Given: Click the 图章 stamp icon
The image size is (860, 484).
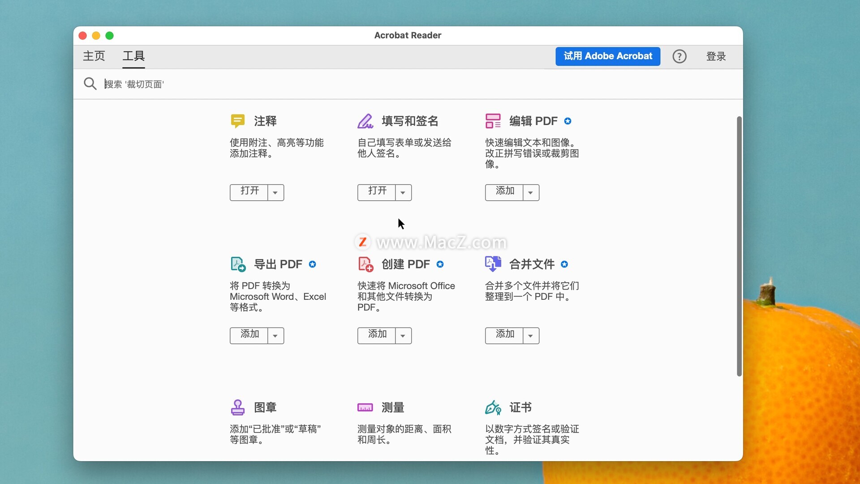Looking at the screenshot, I should tap(237, 407).
